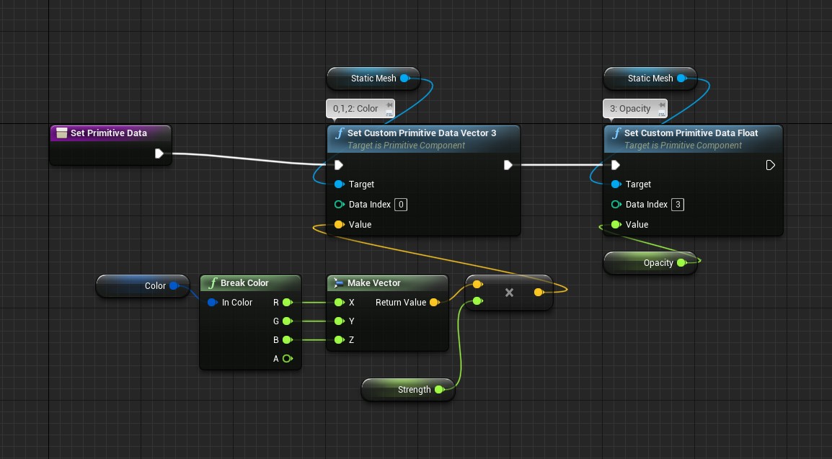Click the Return Value pin on Make Vector
This screenshot has height=459, width=832.
pyautogui.click(x=434, y=303)
